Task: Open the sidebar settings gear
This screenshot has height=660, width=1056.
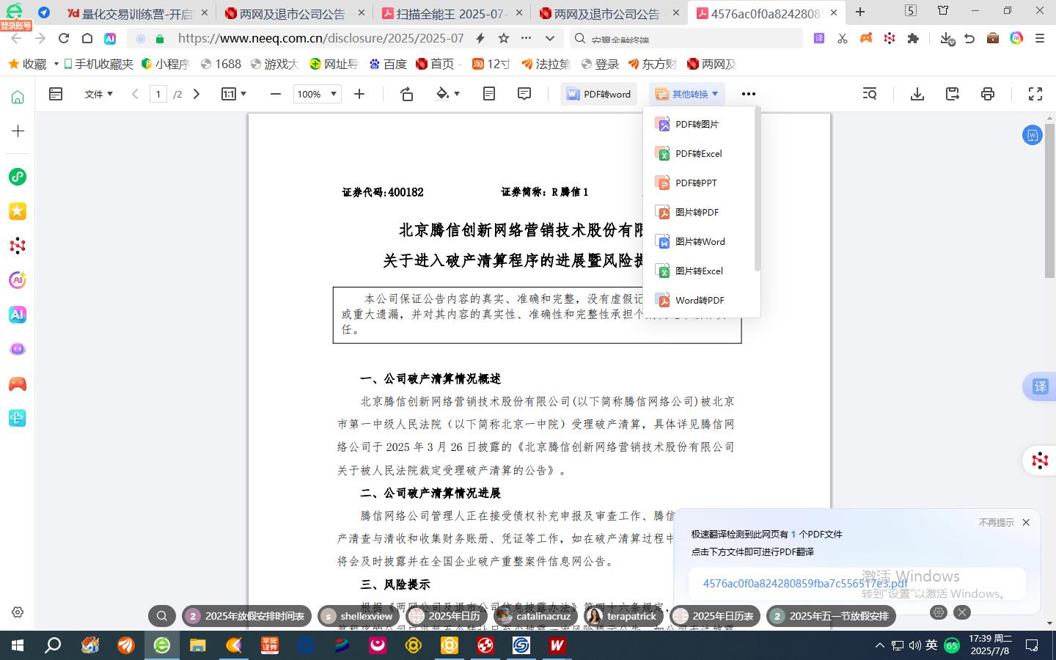Action: pos(18,612)
